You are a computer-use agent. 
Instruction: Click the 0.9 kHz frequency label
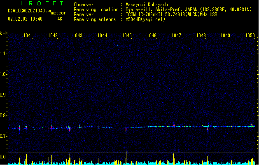pyautogui.click(x=3, y=95)
